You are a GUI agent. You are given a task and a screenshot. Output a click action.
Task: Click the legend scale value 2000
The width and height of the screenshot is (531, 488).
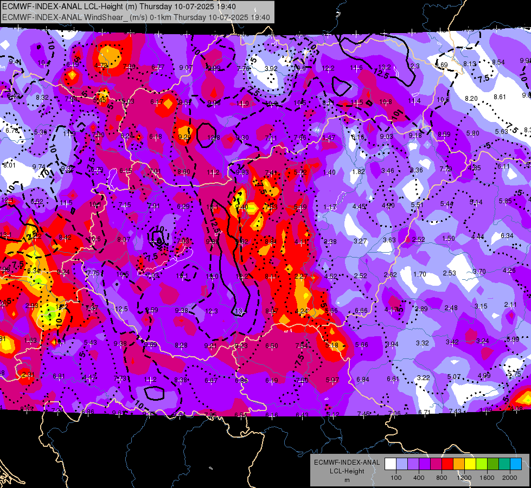coord(510,478)
